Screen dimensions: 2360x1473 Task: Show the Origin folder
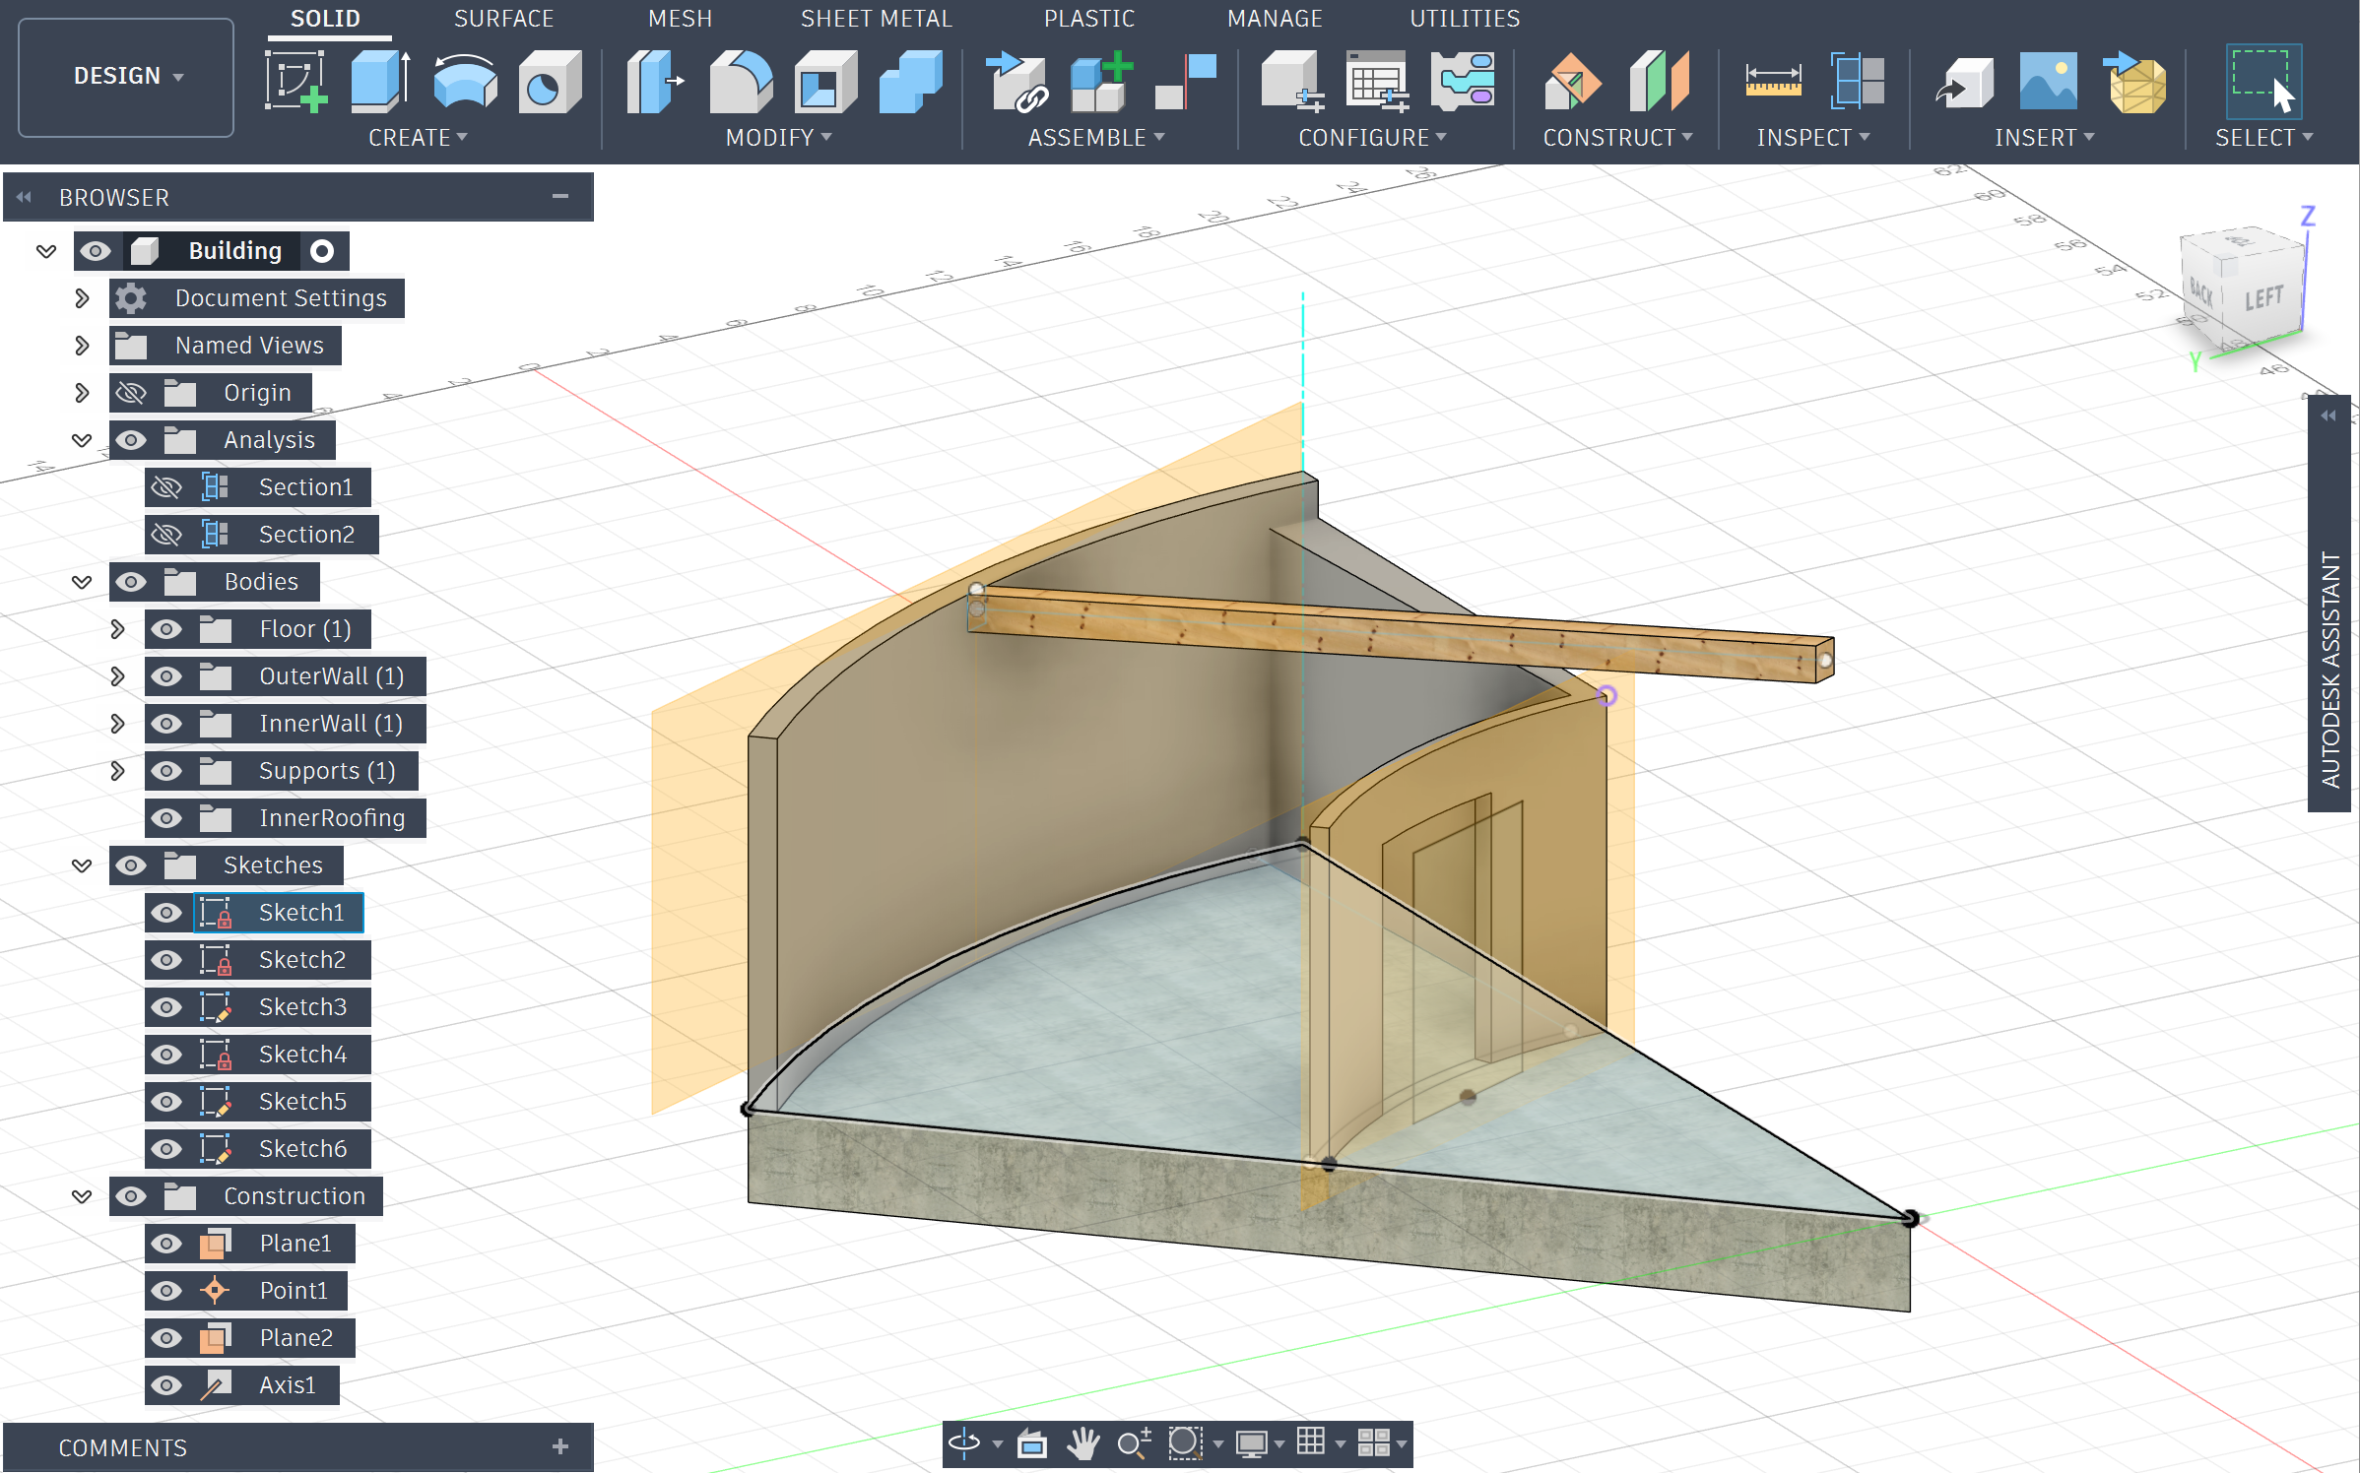click(131, 393)
